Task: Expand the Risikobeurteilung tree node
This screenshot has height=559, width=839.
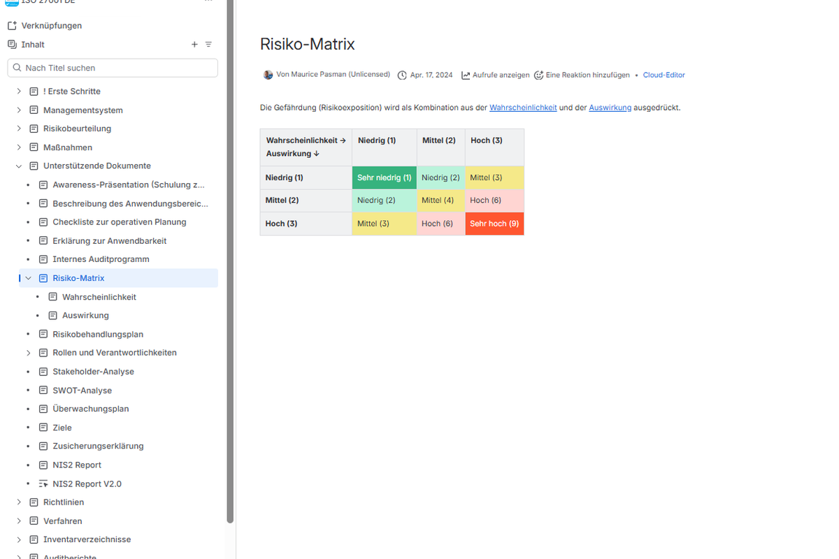Action: [x=19, y=129]
